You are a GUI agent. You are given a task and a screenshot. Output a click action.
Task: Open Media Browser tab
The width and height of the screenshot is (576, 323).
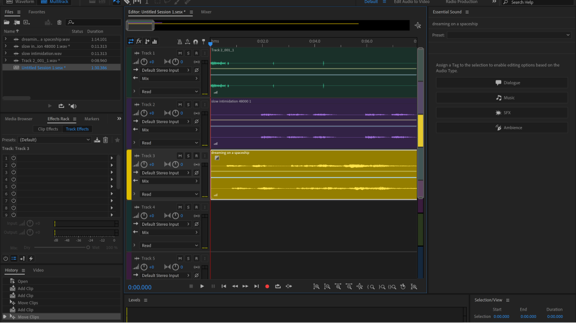coord(19,119)
